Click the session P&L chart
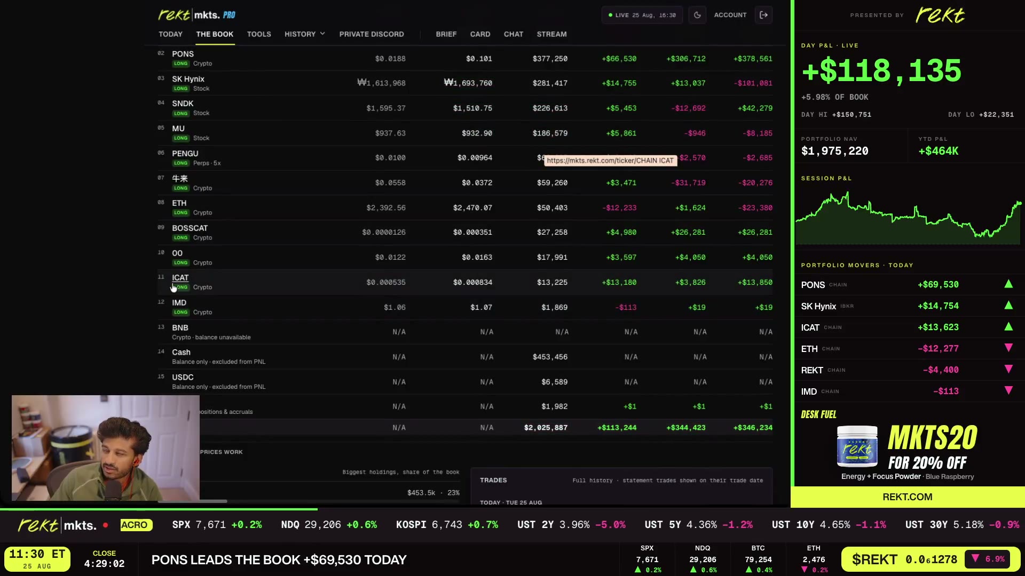The height and width of the screenshot is (576, 1025). click(x=908, y=218)
